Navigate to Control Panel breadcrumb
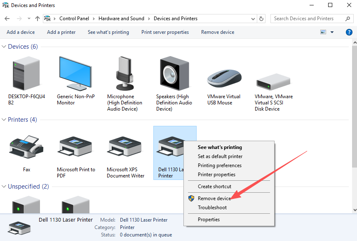This screenshot has height=241, width=357. [x=74, y=19]
